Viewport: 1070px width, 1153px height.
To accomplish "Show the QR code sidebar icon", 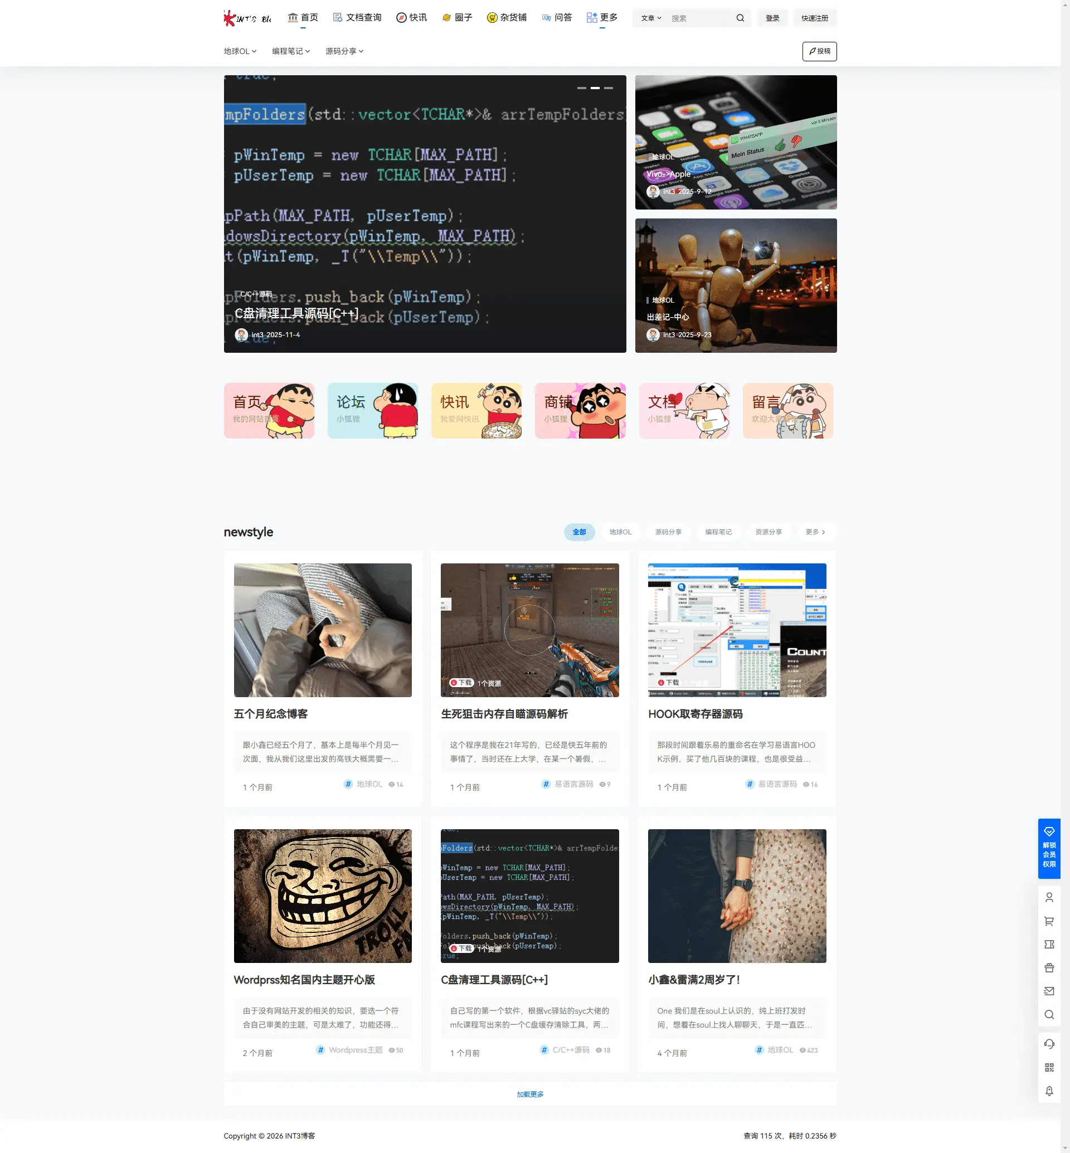I will pos(1049,1067).
